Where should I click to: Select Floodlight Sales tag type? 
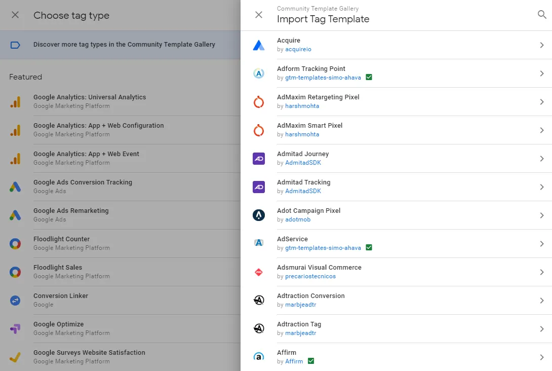click(120, 272)
